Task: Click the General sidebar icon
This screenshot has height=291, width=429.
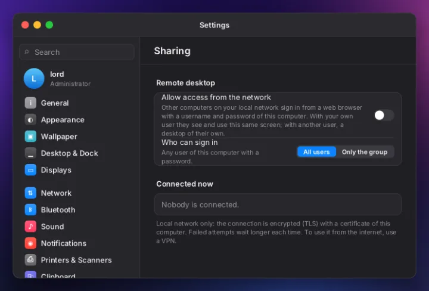Action: tap(30, 103)
